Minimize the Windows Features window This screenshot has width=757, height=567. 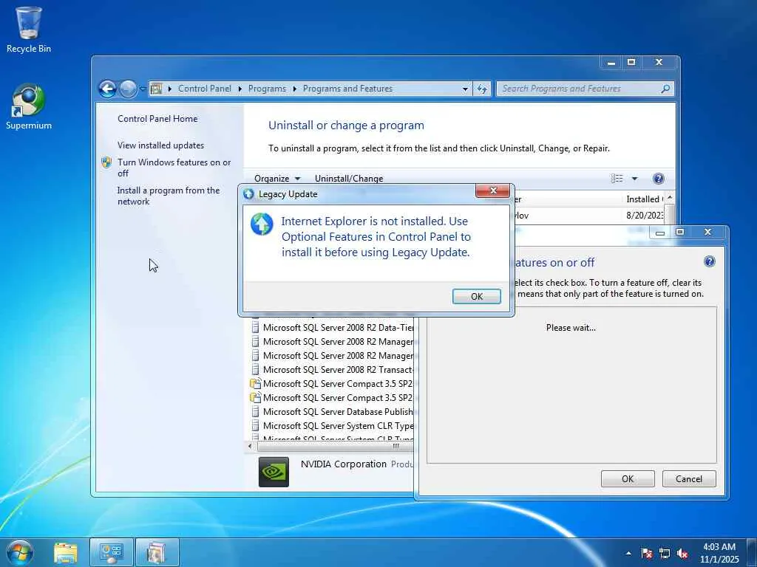coord(660,233)
